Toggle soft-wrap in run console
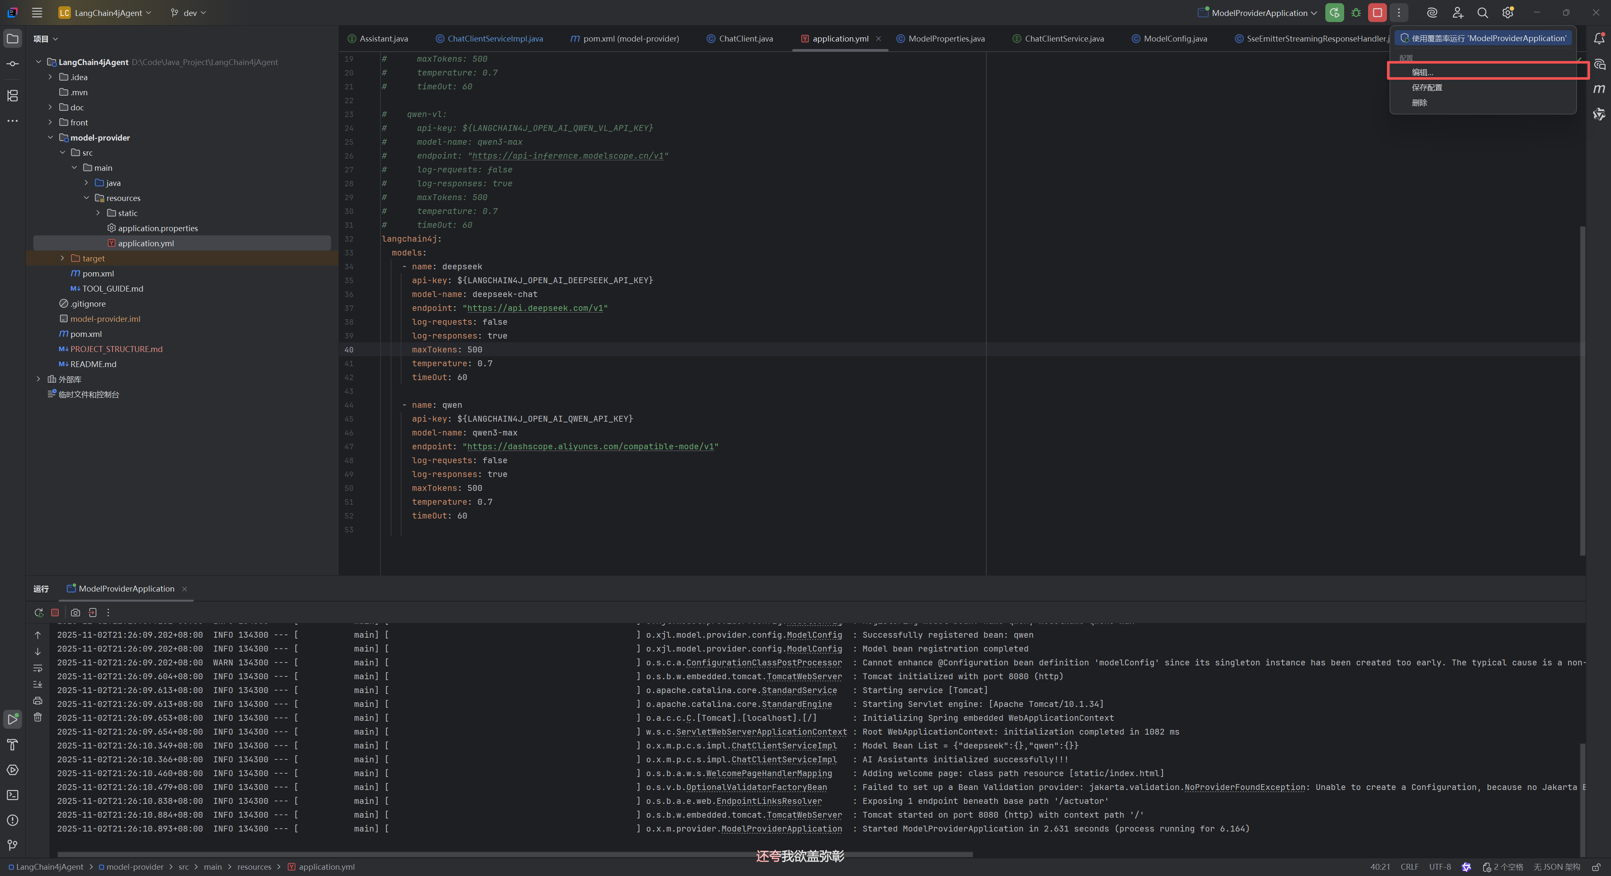1611x876 pixels. [x=37, y=668]
